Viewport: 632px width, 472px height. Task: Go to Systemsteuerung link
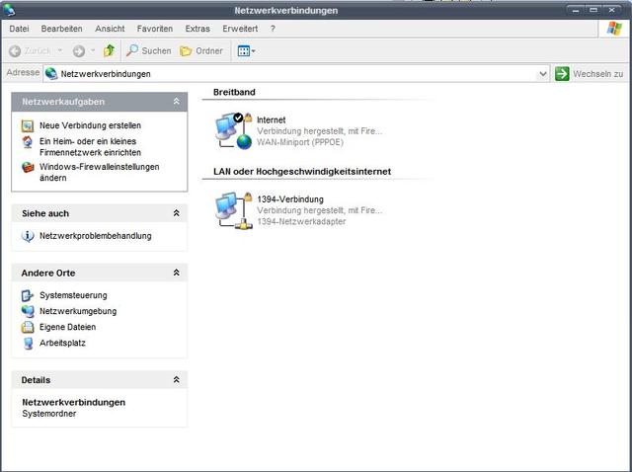pos(73,295)
